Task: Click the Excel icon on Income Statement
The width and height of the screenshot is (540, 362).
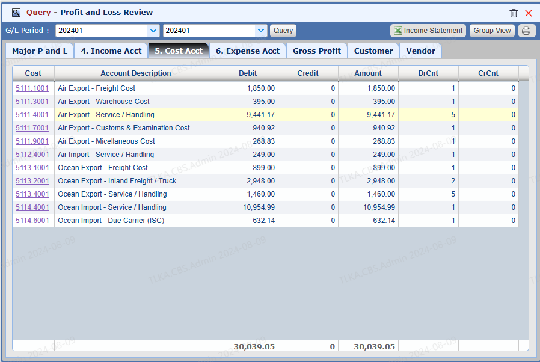Action: click(397, 31)
